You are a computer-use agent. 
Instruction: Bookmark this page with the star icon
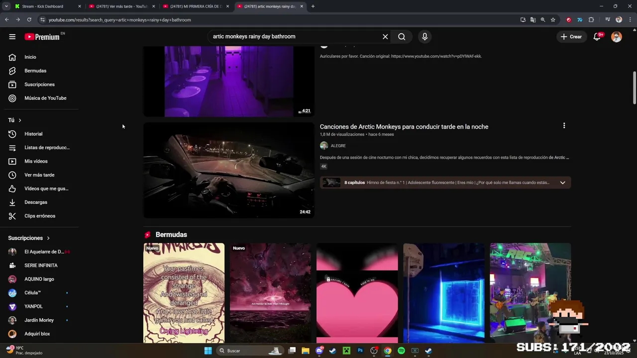coord(553,20)
